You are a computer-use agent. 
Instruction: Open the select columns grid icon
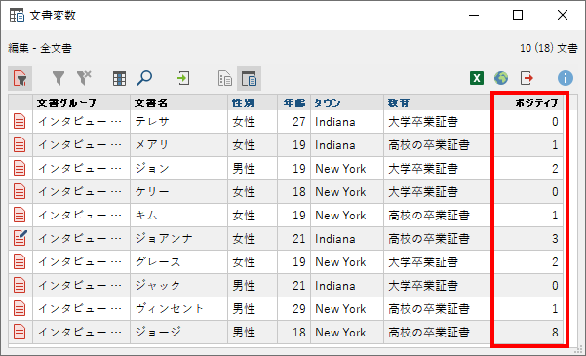point(119,79)
